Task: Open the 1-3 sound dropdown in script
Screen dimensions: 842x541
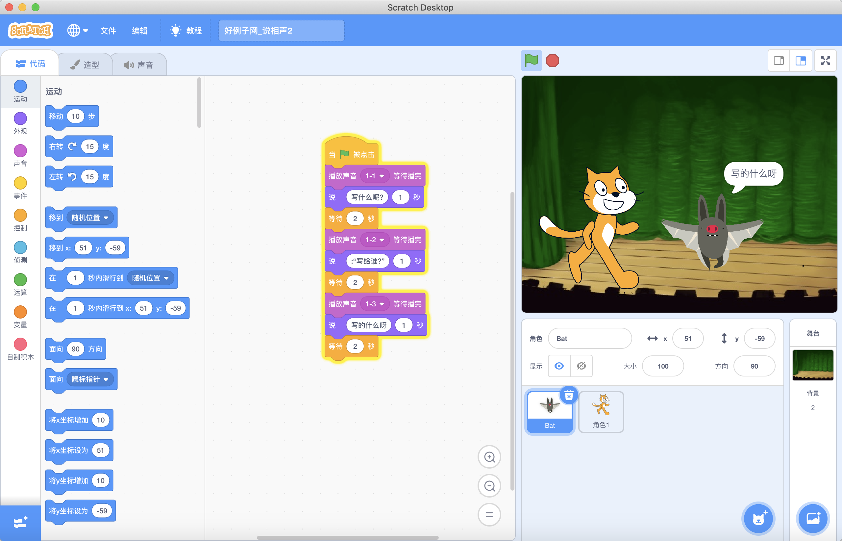Action: [x=375, y=303]
